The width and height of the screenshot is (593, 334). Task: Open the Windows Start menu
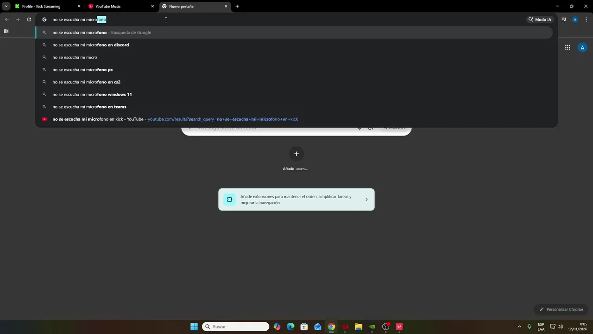coord(194,327)
